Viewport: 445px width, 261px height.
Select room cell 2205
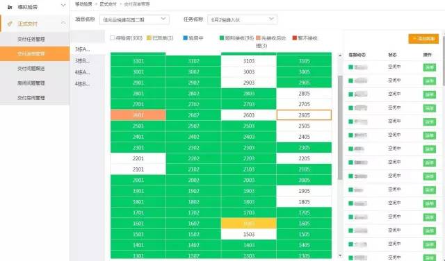coord(304,158)
